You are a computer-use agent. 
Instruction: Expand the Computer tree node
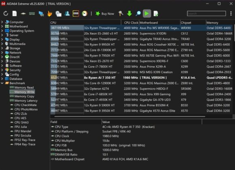(2, 22)
